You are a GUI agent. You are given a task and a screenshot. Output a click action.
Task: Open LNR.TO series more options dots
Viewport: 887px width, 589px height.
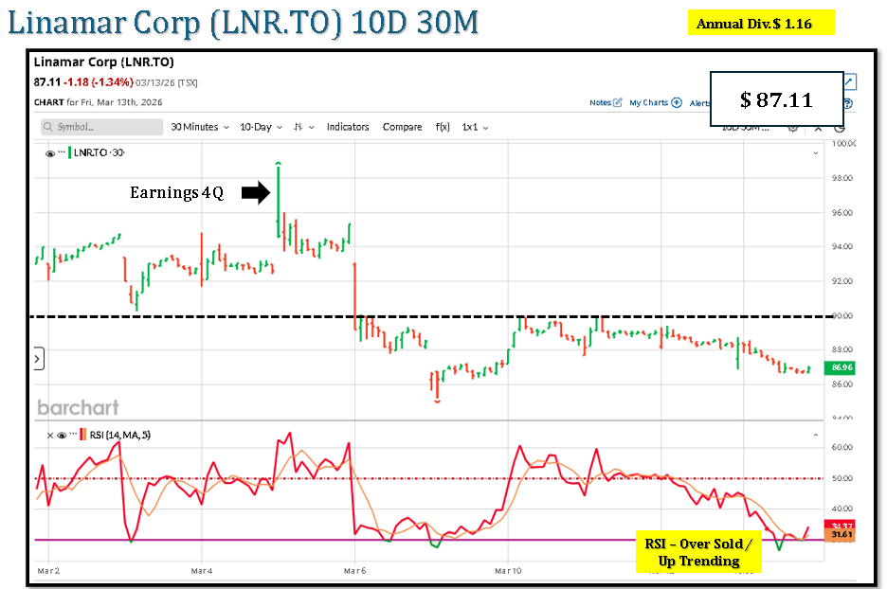click(62, 152)
